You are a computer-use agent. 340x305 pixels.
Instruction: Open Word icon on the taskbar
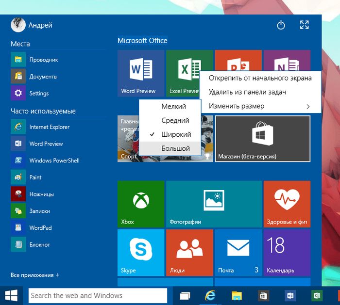pos(290,296)
